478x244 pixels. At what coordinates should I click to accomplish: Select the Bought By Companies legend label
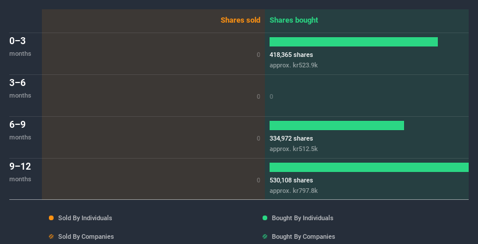click(x=303, y=236)
